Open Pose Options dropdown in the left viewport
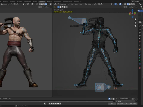The image size is (143, 107). 47,7
